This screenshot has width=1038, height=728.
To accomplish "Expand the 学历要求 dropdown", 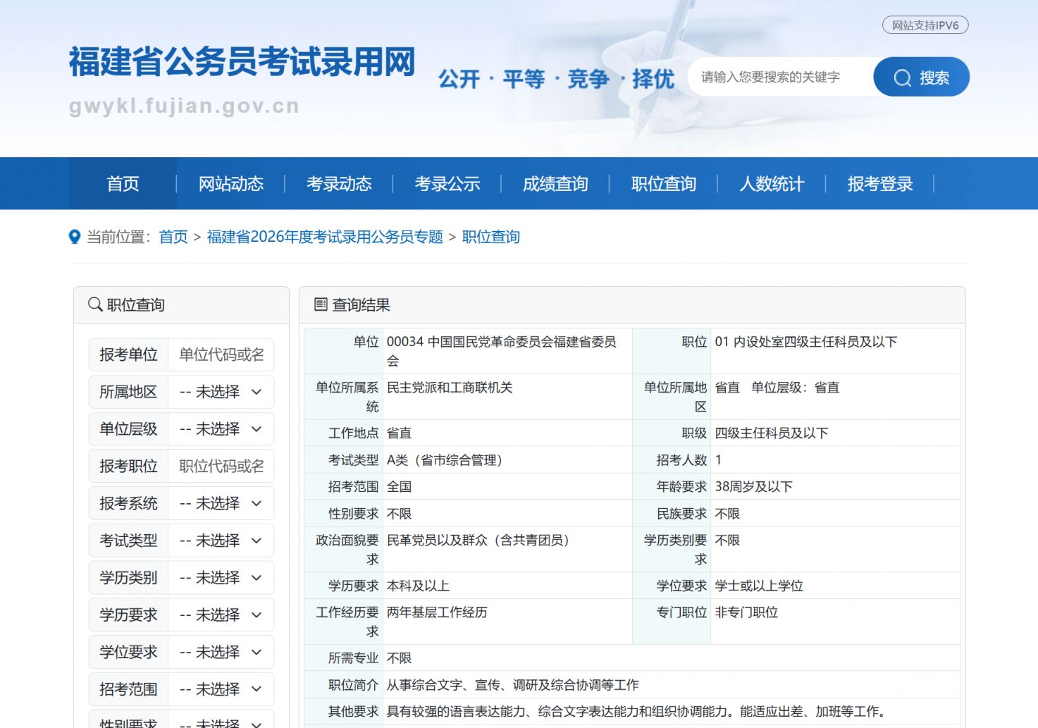I will [x=221, y=615].
